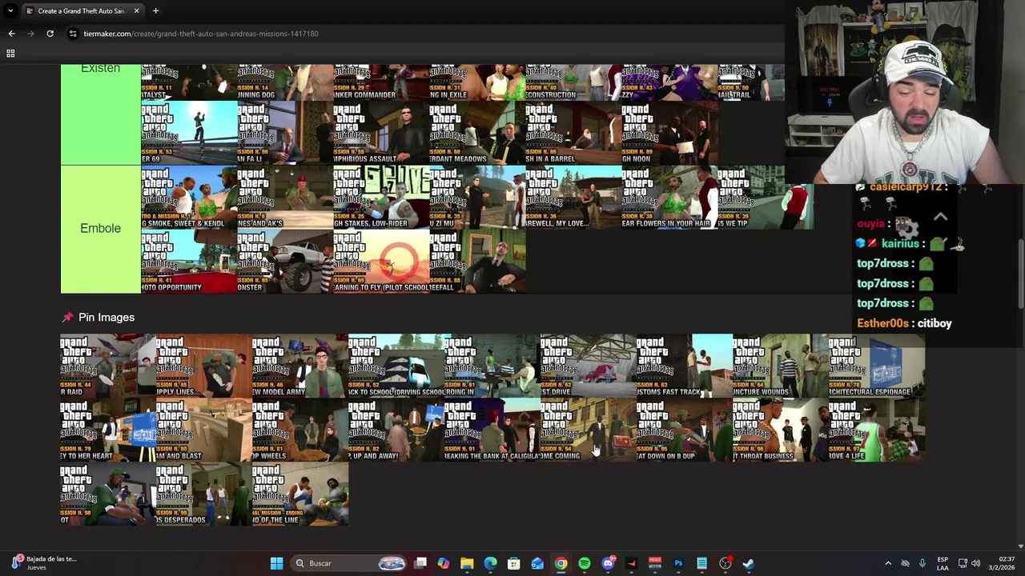
Task: Select the High Noon mission thumbnail
Action: click(x=669, y=133)
